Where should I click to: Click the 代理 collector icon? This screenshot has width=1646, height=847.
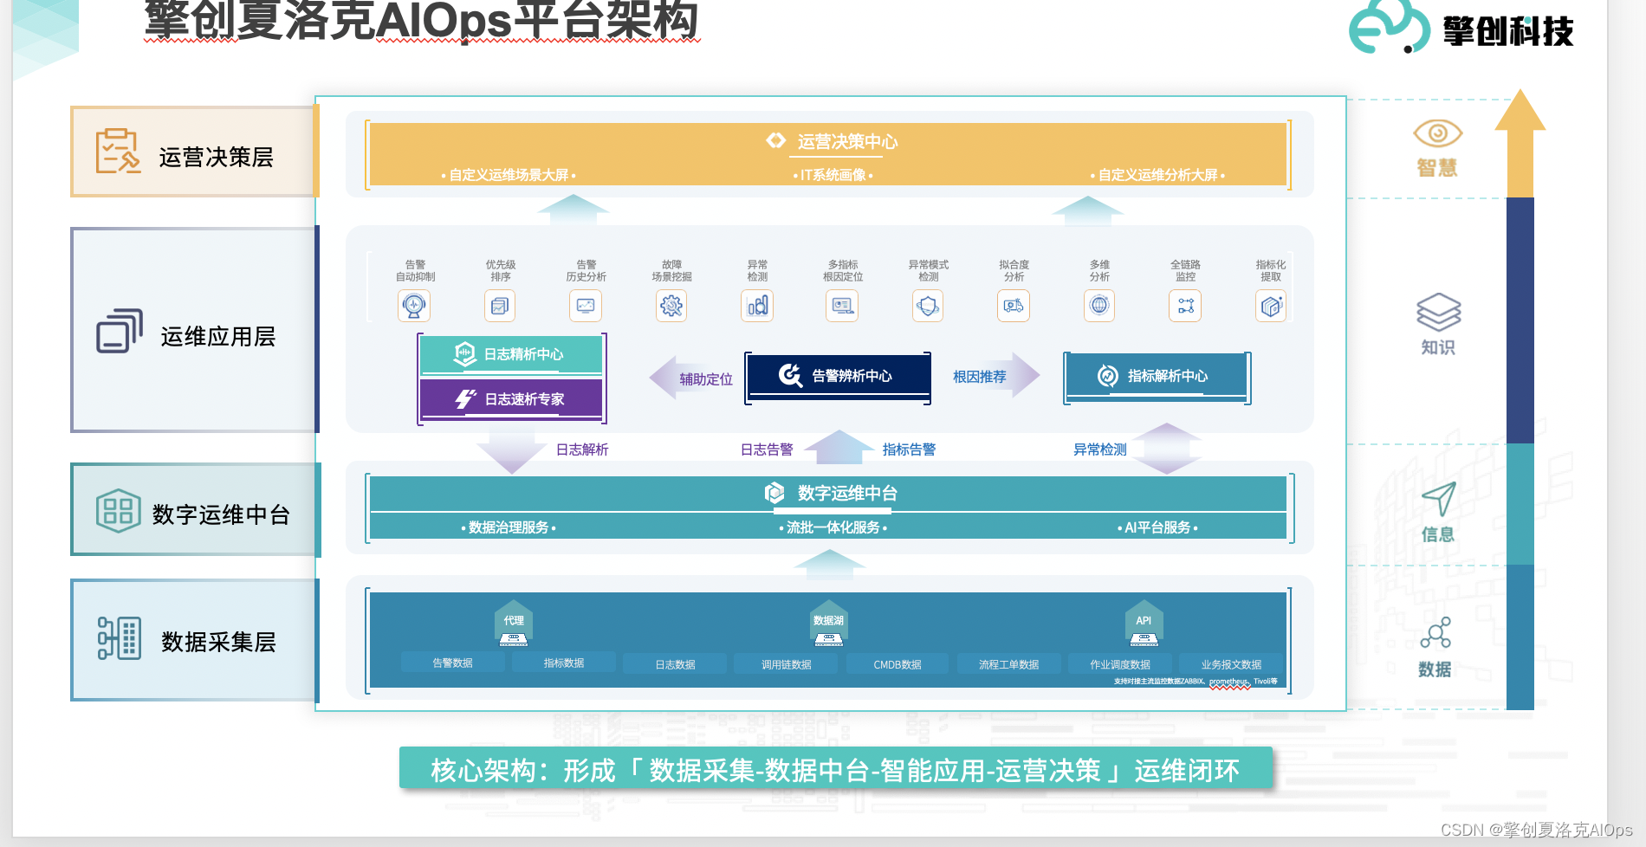(514, 624)
